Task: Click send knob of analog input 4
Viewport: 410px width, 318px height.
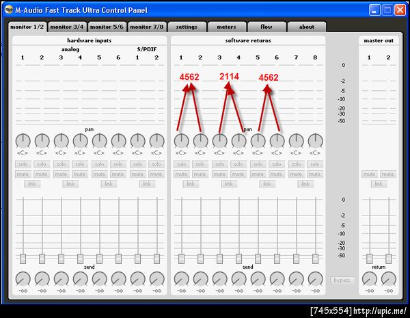Action: (80, 279)
